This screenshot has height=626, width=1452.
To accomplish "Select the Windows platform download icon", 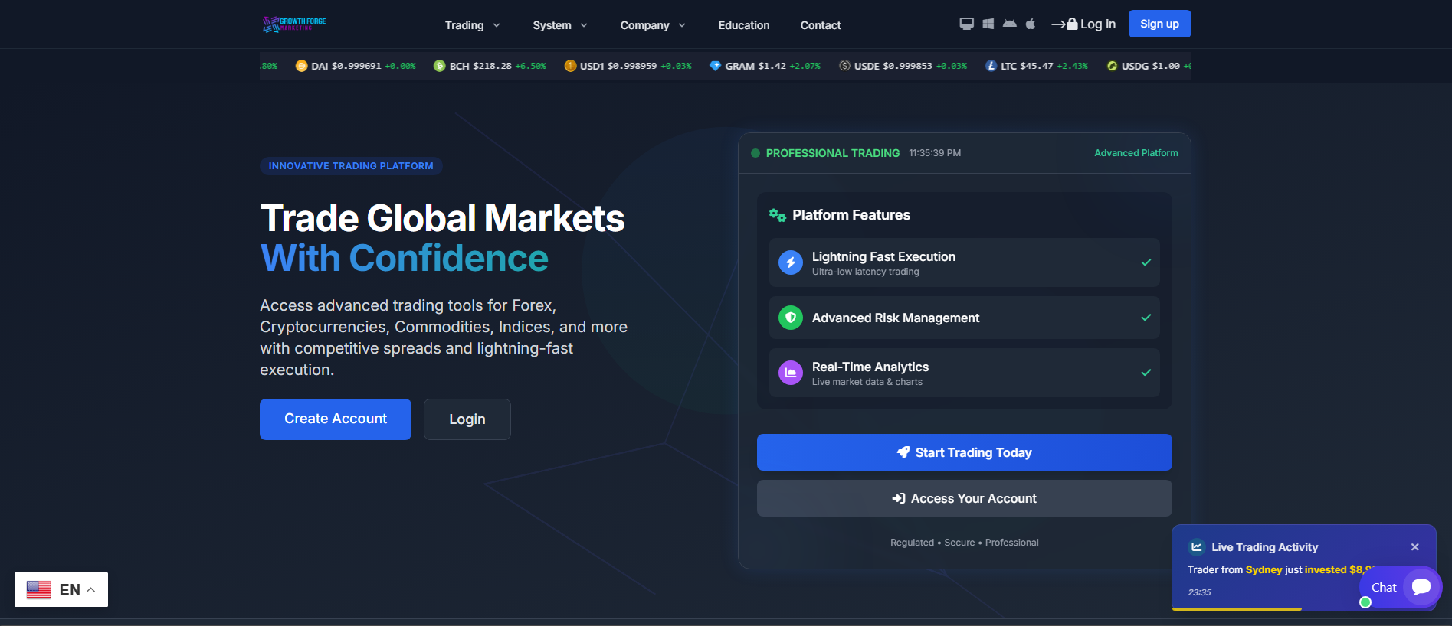I will click(x=988, y=24).
